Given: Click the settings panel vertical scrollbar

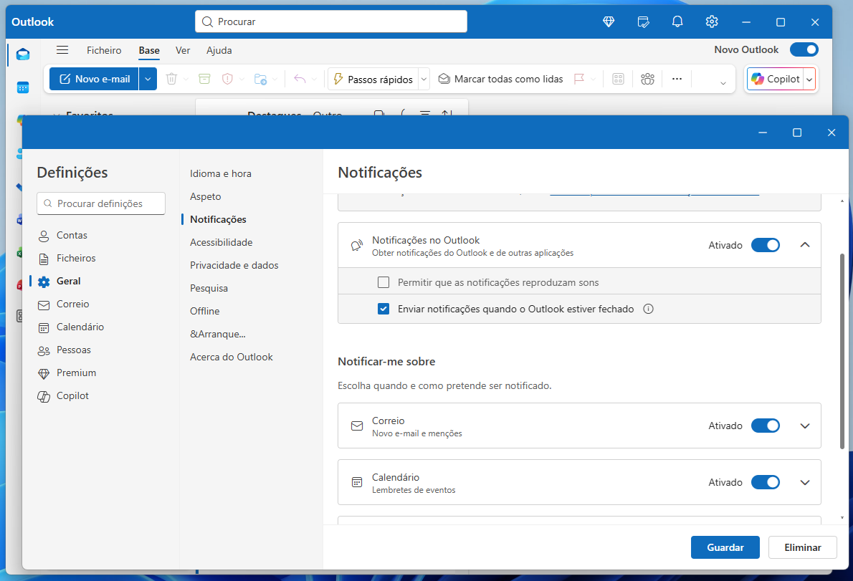Looking at the screenshot, I should click(x=842, y=351).
